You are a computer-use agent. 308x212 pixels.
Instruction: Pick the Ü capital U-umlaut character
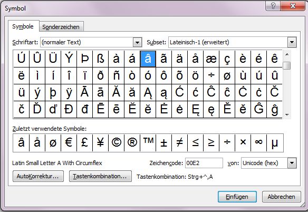click(x=53, y=59)
